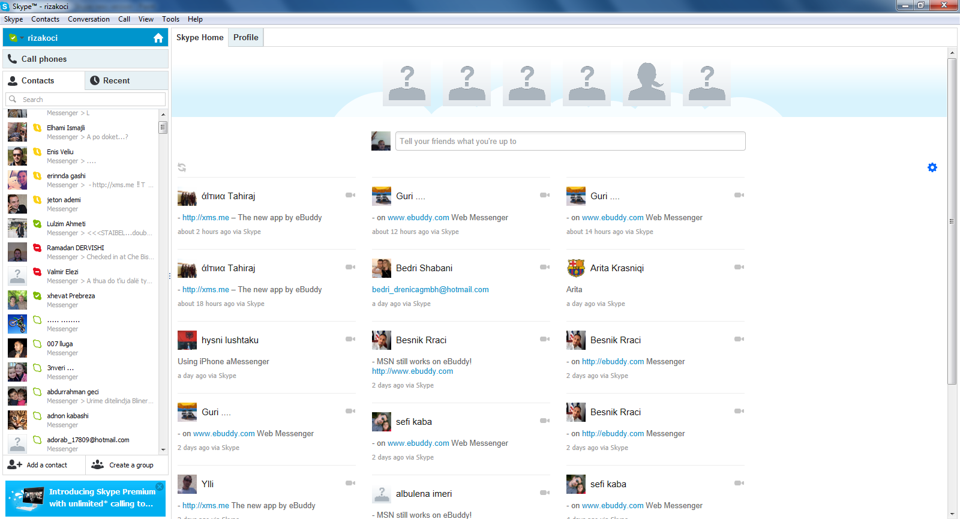Screen dimensions: 960x519
Task: Switch to the Profile tab
Action: [246, 37]
